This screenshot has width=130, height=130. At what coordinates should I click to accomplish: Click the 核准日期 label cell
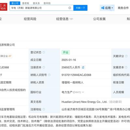[121, 83]
